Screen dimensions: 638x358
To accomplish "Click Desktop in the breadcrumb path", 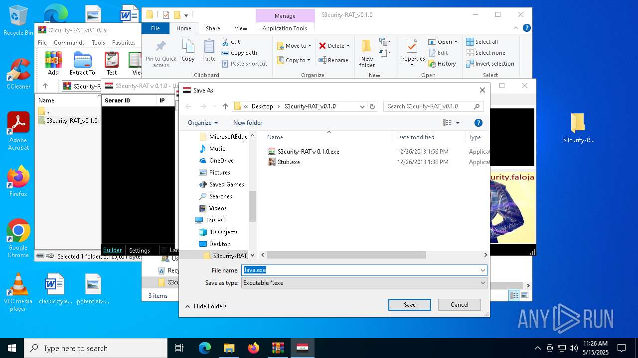I will [x=262, y=106].
